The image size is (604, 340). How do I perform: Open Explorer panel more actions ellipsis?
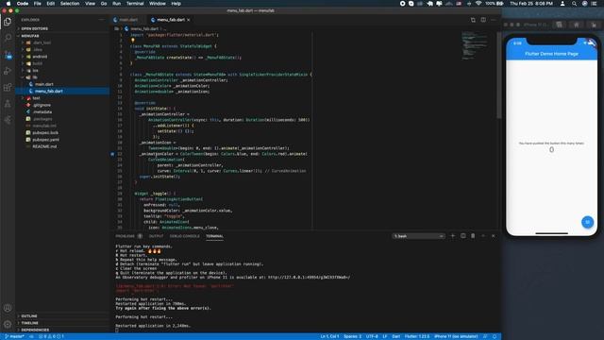[101, 20]
